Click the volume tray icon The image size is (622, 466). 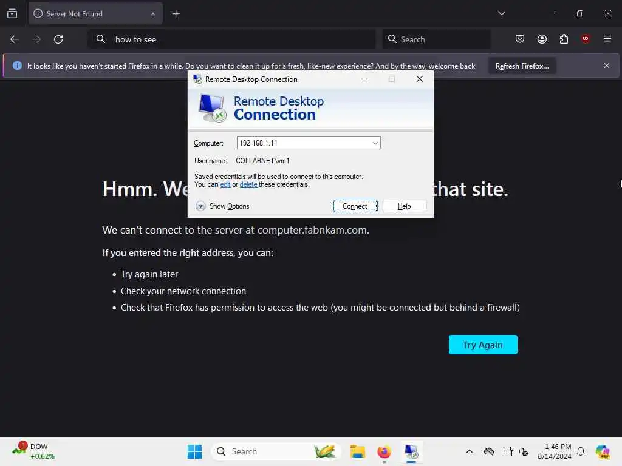(x=524, y=451)
